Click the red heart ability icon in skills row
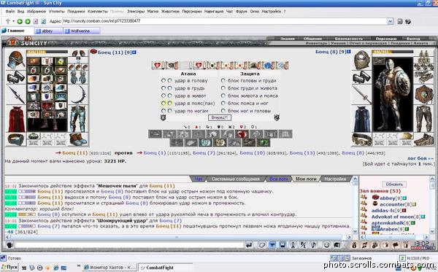This screenshot has height=272, width=438. coord(241,134)
